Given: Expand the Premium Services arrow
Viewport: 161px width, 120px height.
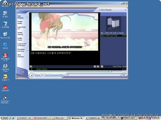Looking at the screenshot, I should coord(27,50).
